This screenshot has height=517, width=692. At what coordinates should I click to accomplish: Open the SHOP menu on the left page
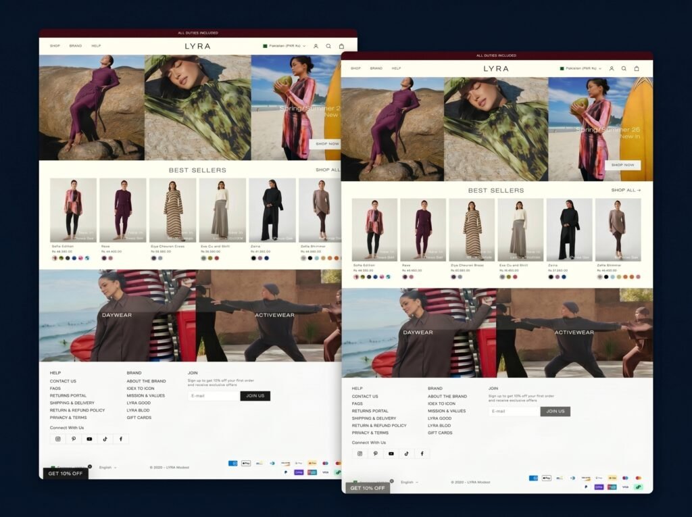pyautogui.click(x=55, y=46)
